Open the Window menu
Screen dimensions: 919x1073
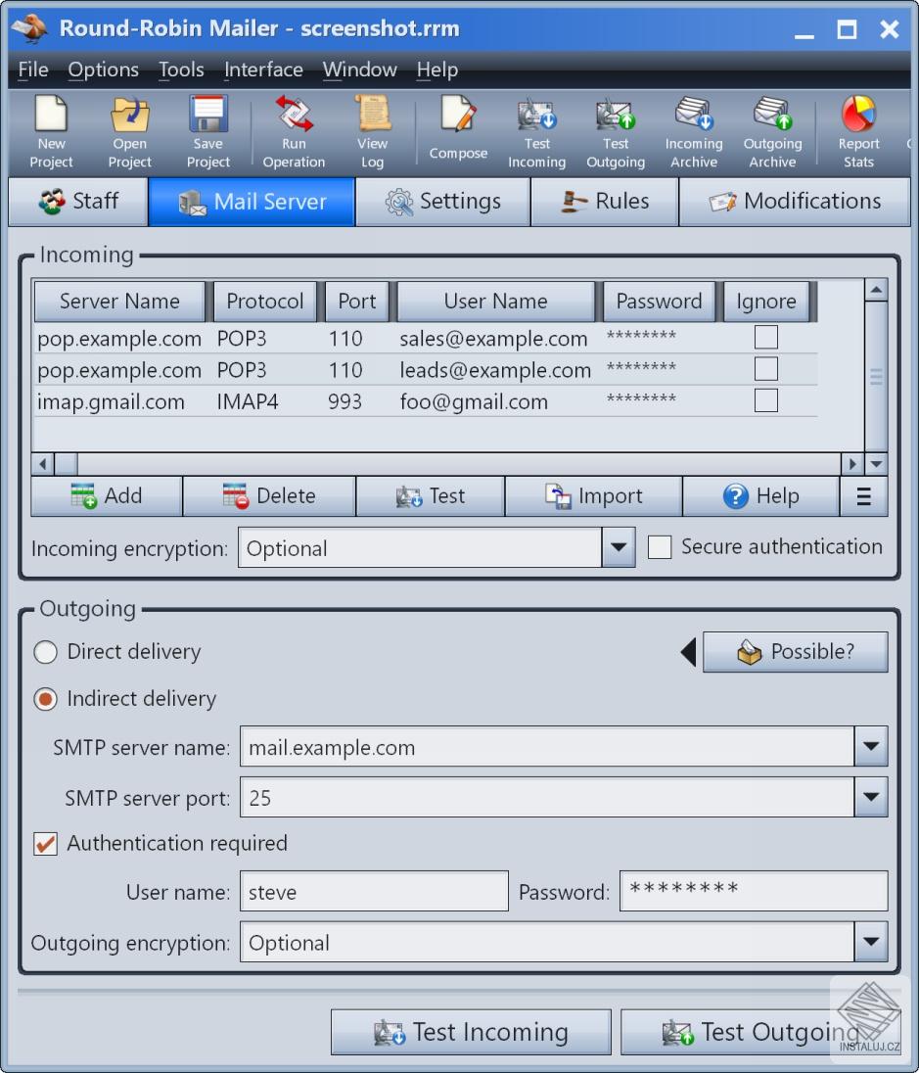(360, 70)
